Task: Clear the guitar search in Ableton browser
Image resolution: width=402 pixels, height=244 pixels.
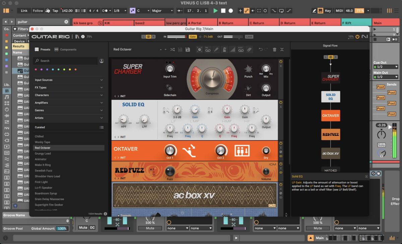Action: tap(66, 22)
